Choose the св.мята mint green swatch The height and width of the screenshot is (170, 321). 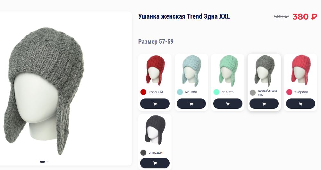(x=216, y=92)
